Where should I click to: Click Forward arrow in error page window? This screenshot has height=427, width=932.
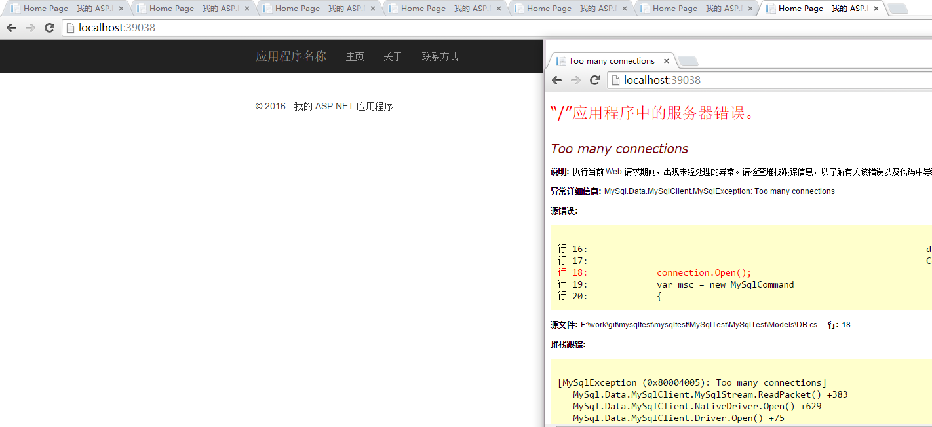pos(575,80)
